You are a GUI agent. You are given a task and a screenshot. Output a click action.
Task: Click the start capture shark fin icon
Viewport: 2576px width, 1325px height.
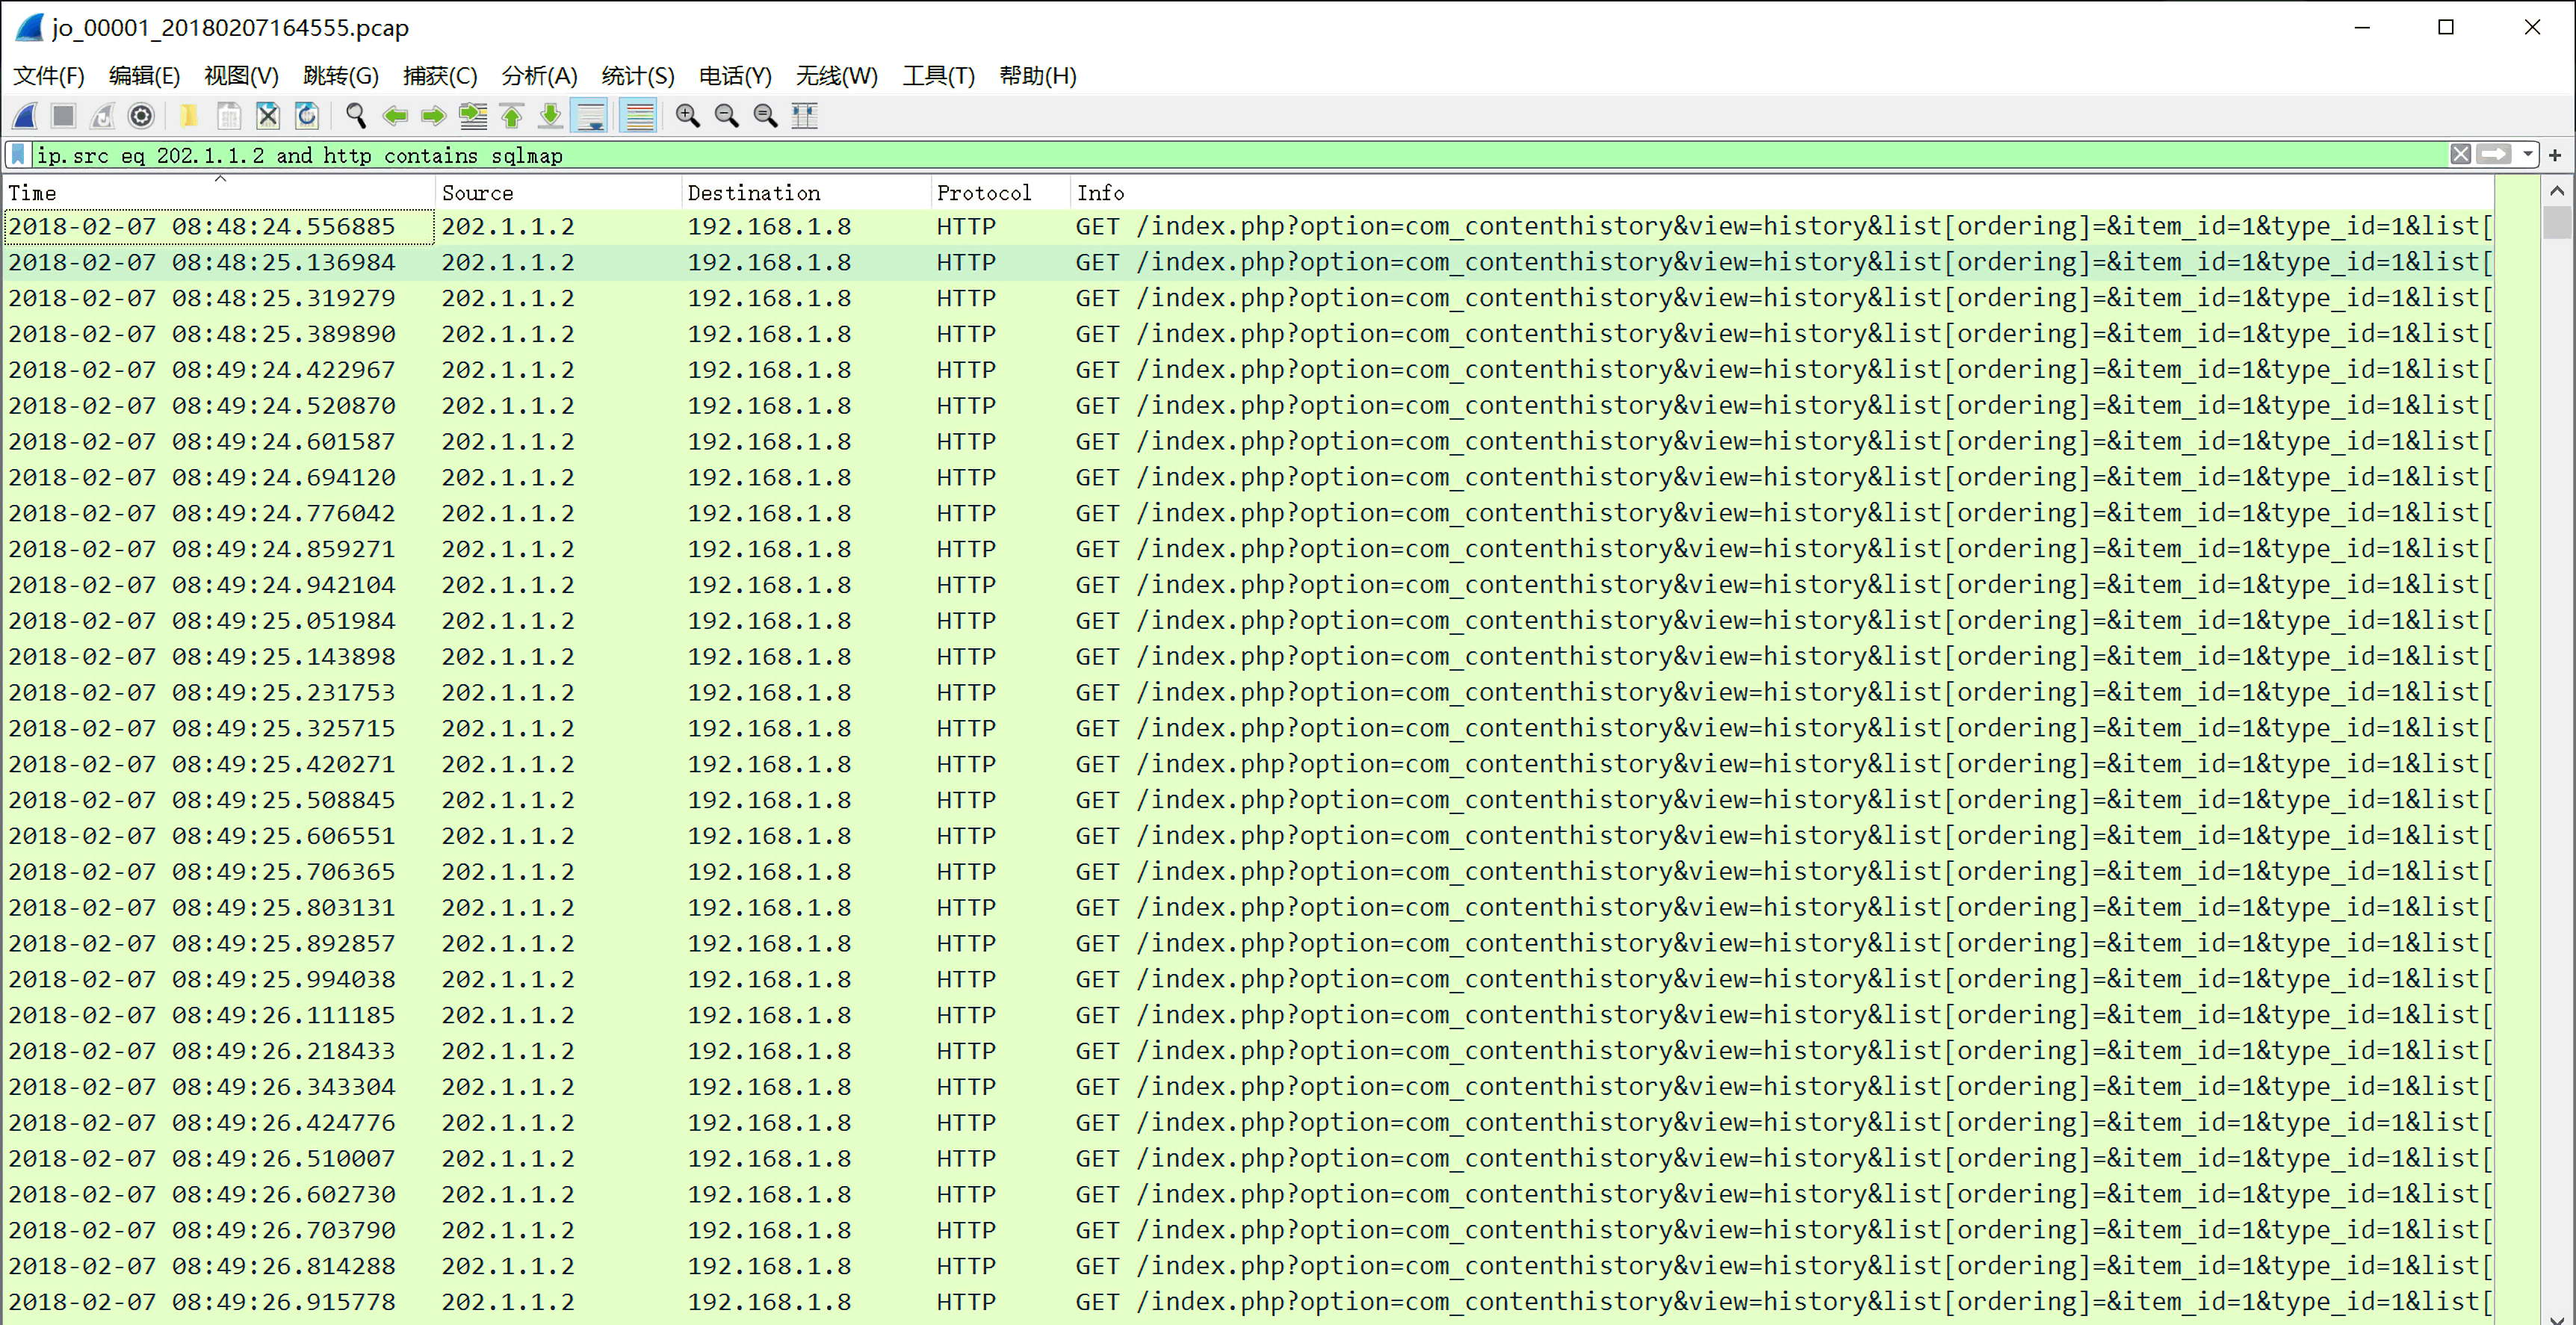point(26,116)
